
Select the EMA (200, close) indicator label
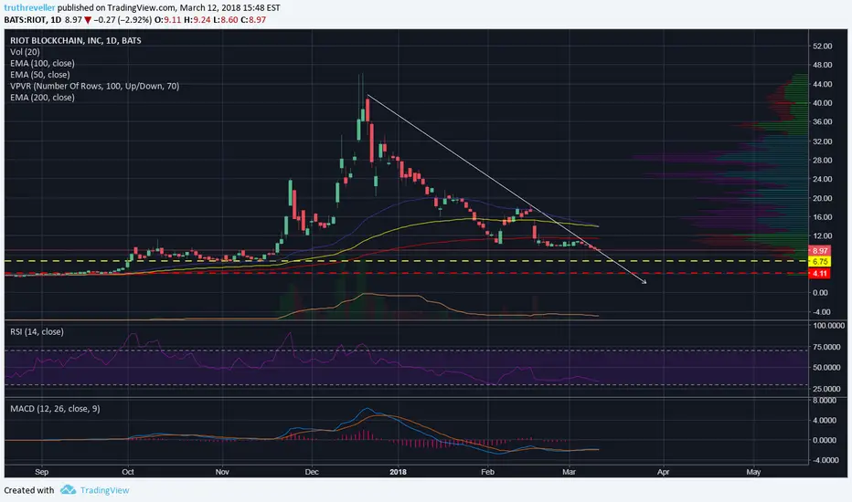point(42,98)
